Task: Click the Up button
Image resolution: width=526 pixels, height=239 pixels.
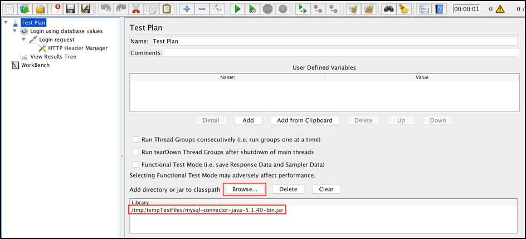Action: 401,120
